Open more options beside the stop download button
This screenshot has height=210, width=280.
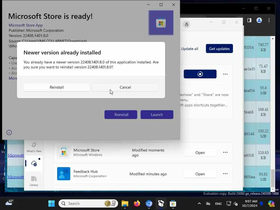tap(225, 74)
